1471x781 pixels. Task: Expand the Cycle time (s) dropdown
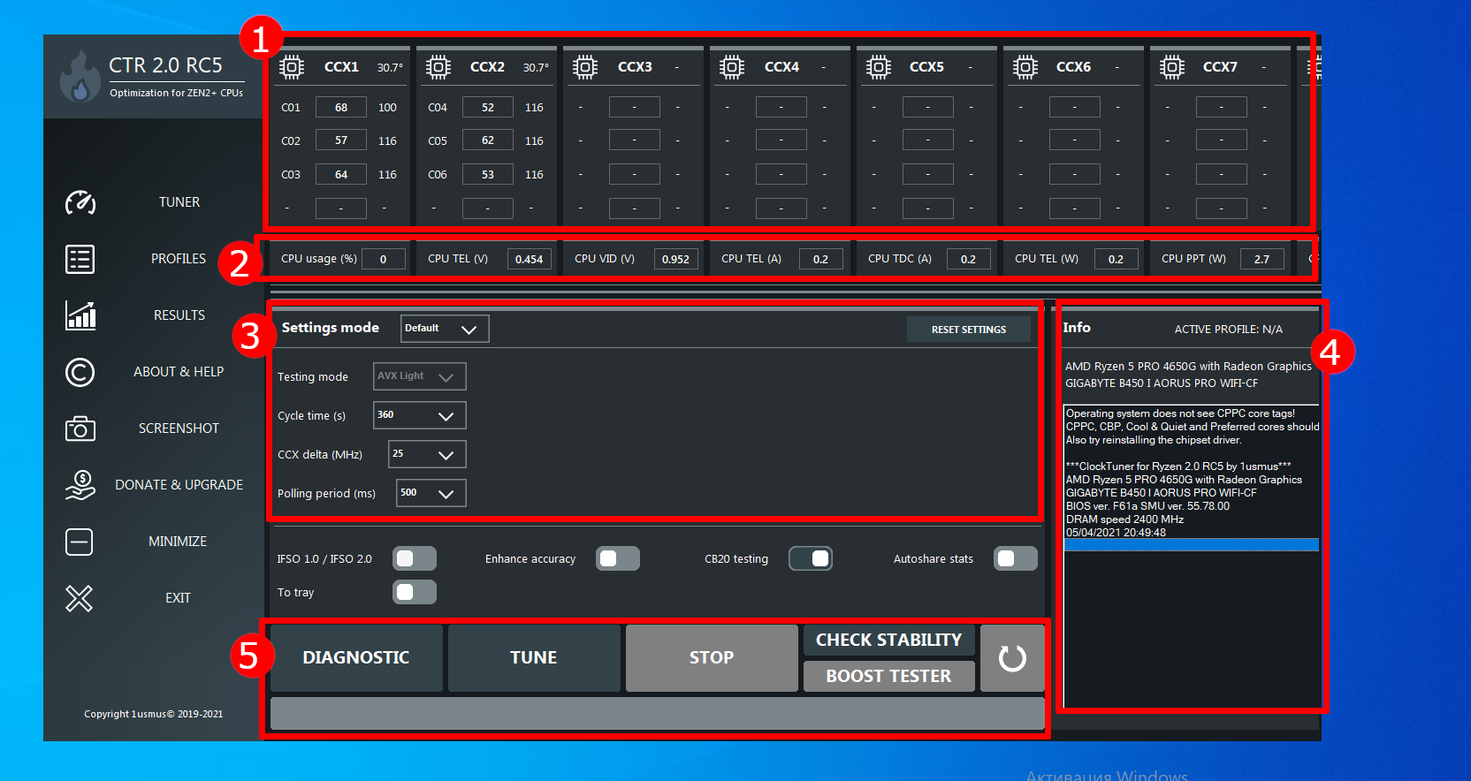click(x=420, y=415)
